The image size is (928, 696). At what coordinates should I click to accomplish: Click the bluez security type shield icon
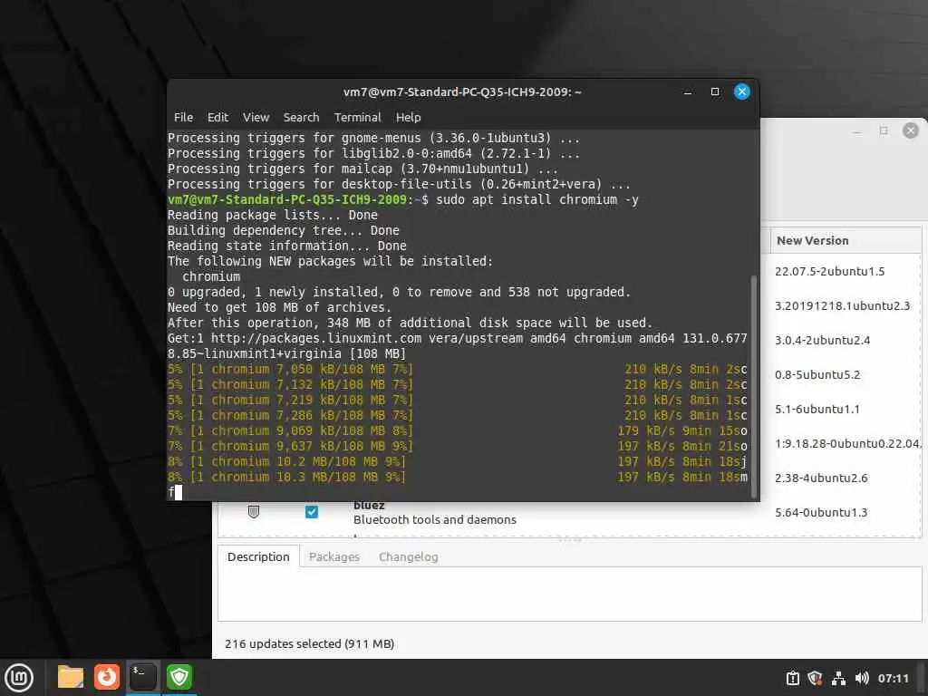point(254,511)
